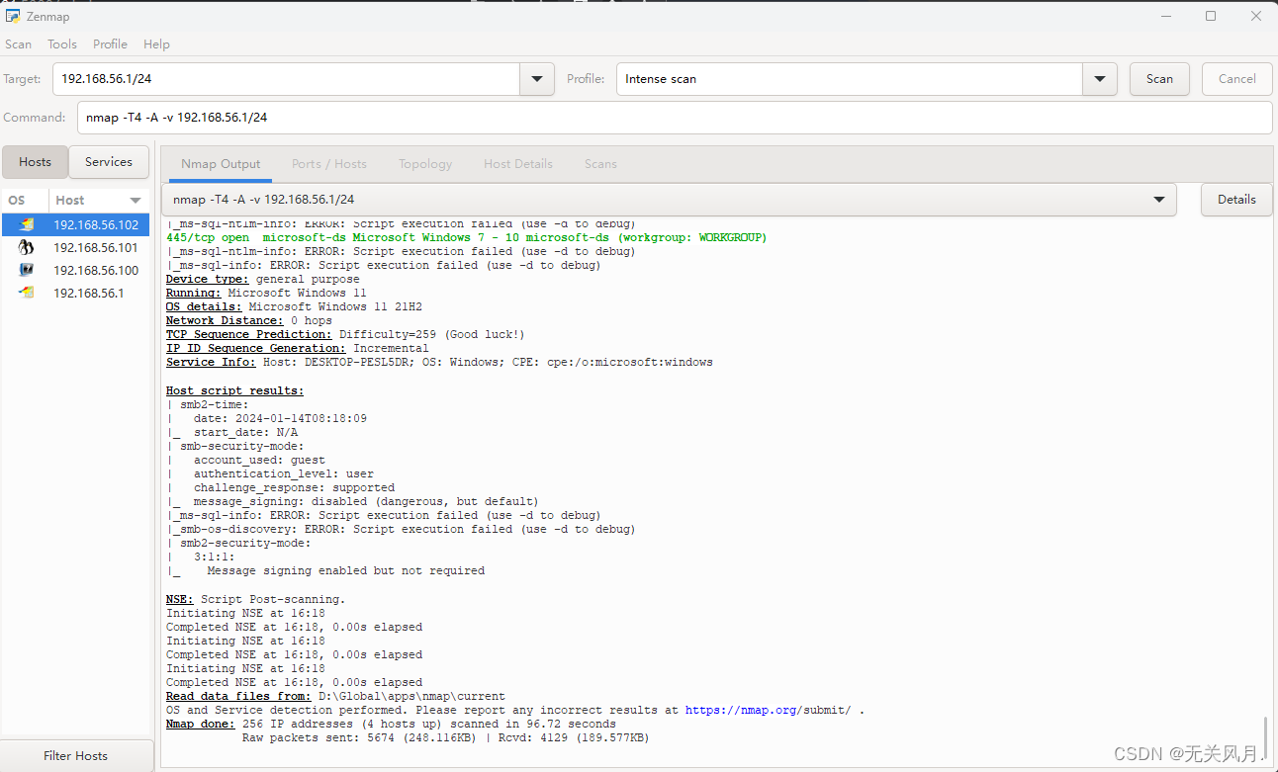Click in the Command input field
The height and width of the screenshot is (772, 1278).
[675, 117]
